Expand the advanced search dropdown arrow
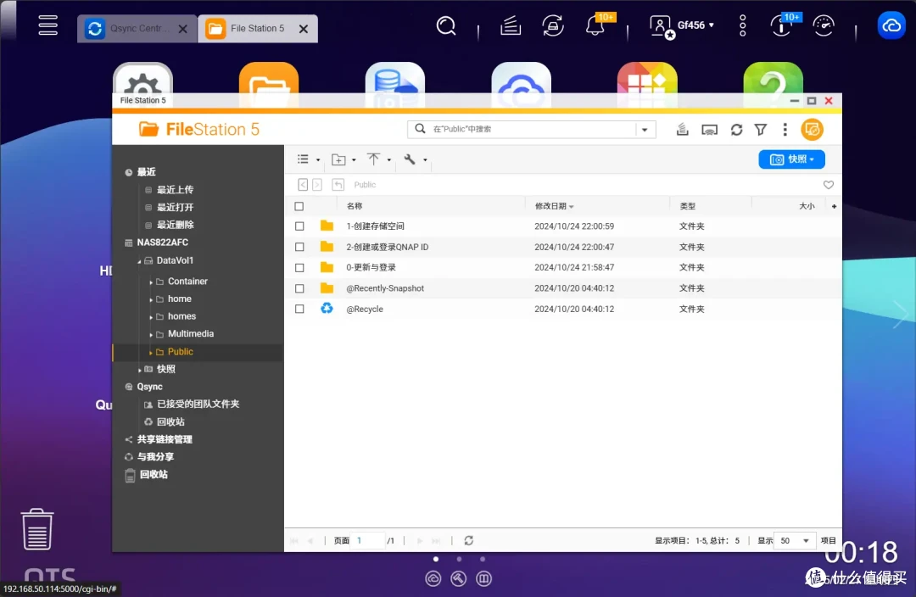 (645, 130)
